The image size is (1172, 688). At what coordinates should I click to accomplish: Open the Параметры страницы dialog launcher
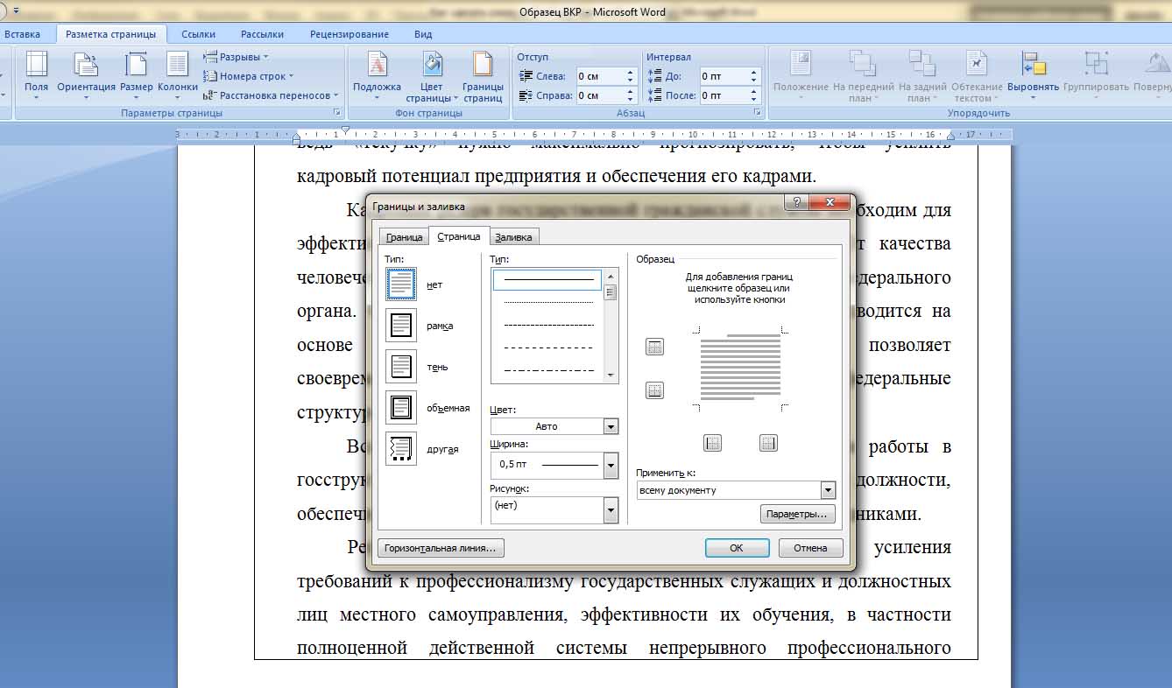[338, 113]
